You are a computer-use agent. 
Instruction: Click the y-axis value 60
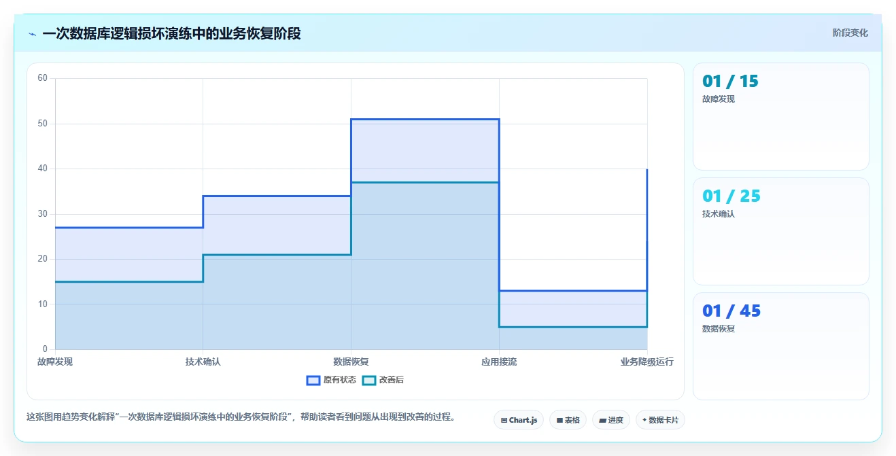tap(42, 78)
